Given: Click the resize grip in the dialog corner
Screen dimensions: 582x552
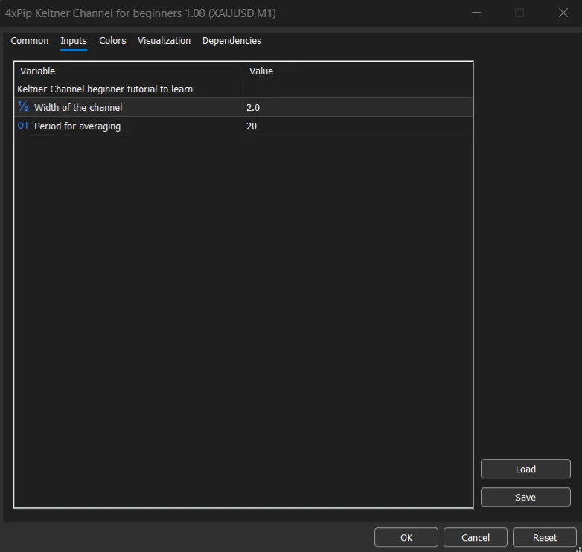Looking at the screenshot, I should point(579,549).
